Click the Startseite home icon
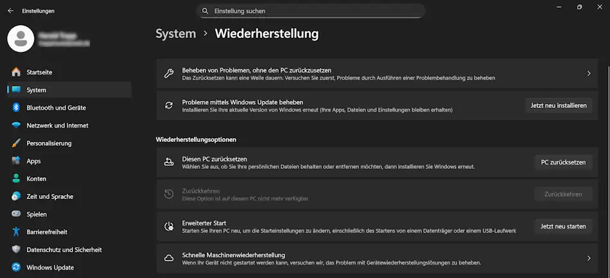The width and height of the screenshot is (610, 278). coord(16,72)
